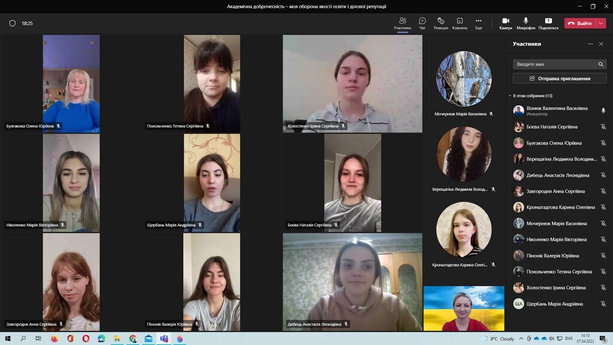Select the video tile of Холостенко Ірина Сергіївна
Viewport: 613px width, 345px height.
[353, 84]
